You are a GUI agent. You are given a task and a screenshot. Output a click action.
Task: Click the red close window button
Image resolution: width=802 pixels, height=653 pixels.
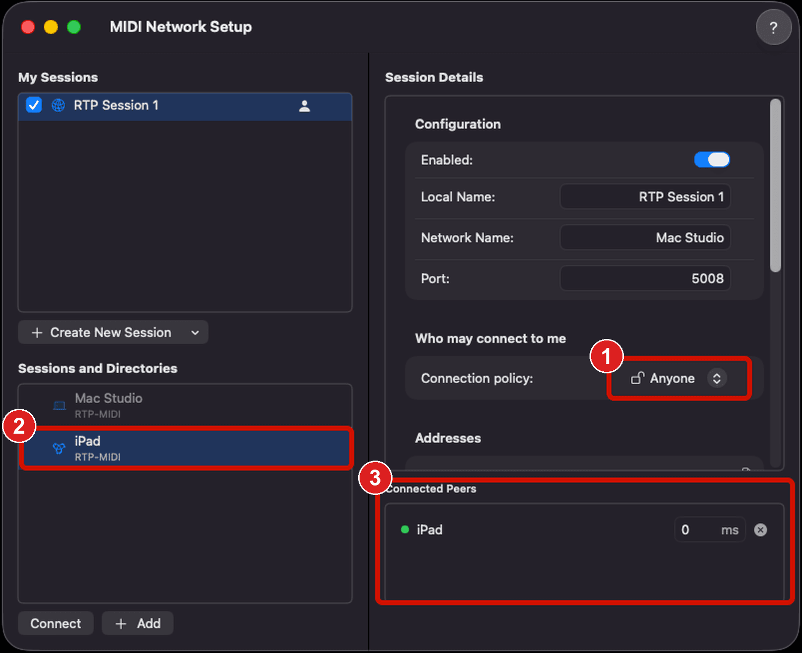[28, 27]
